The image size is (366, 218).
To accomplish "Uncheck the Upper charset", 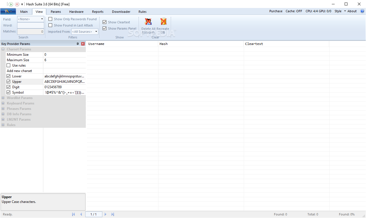I will 9,82.
